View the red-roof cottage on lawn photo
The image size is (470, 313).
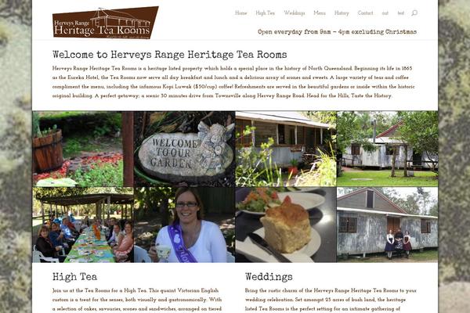pos(387,149)
